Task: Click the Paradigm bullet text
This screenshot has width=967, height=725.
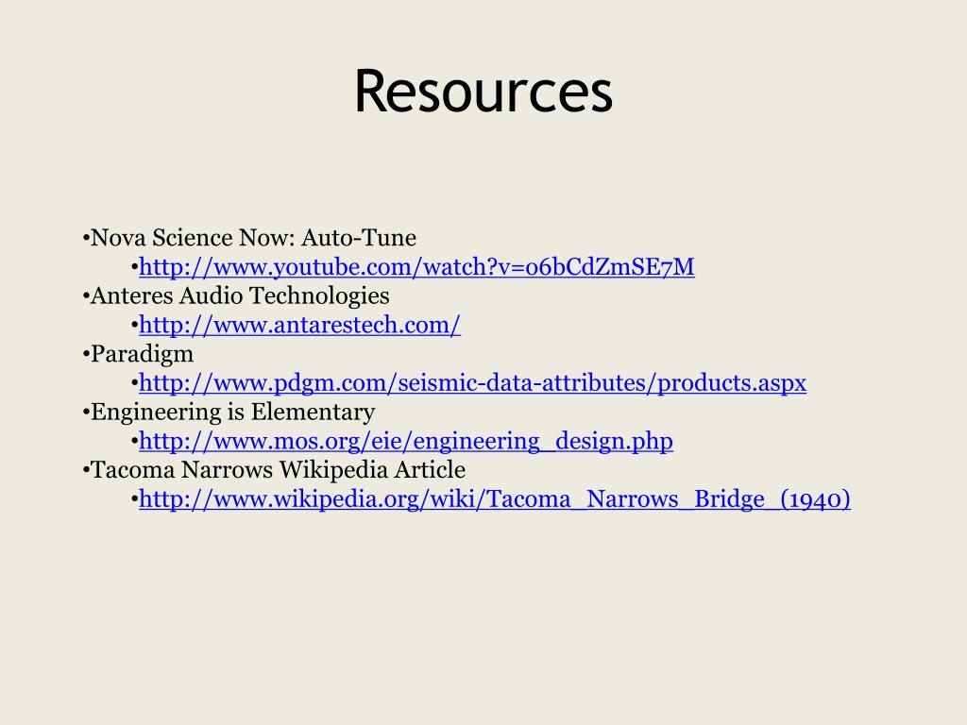Action: click(x=142, y=355)
